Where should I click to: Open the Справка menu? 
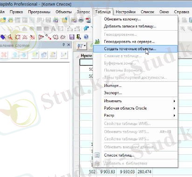pos(181,12)
